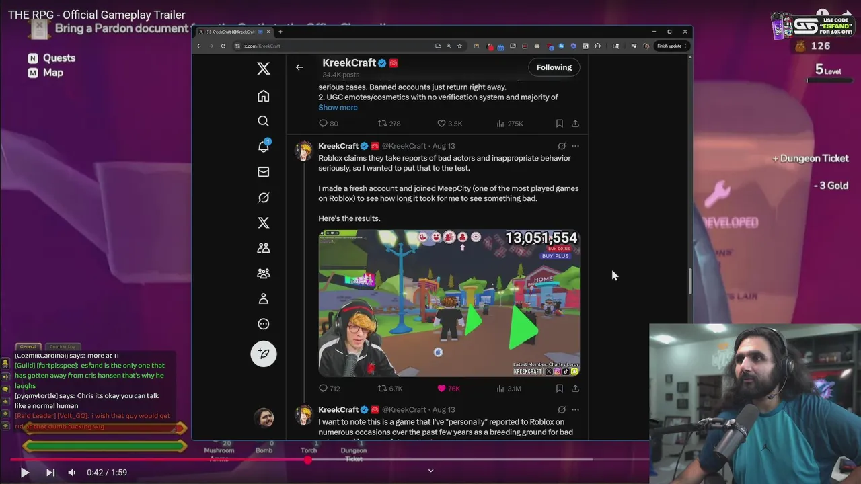
Task: Open Grok explain icon on bottom post
Action: [x=562, y=409]
